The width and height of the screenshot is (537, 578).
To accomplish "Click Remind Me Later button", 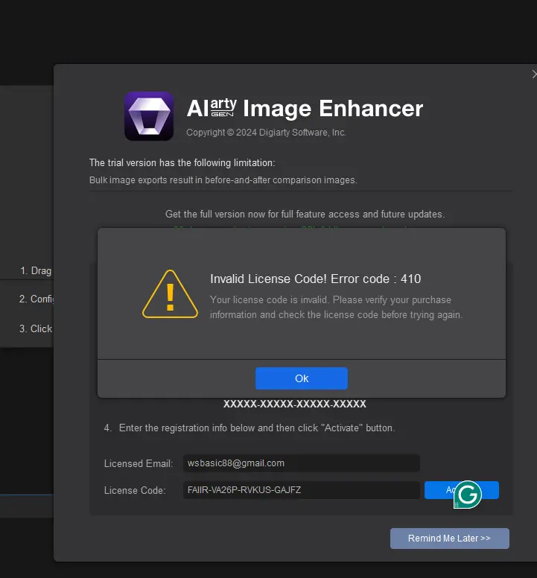I will coord(450,539).
